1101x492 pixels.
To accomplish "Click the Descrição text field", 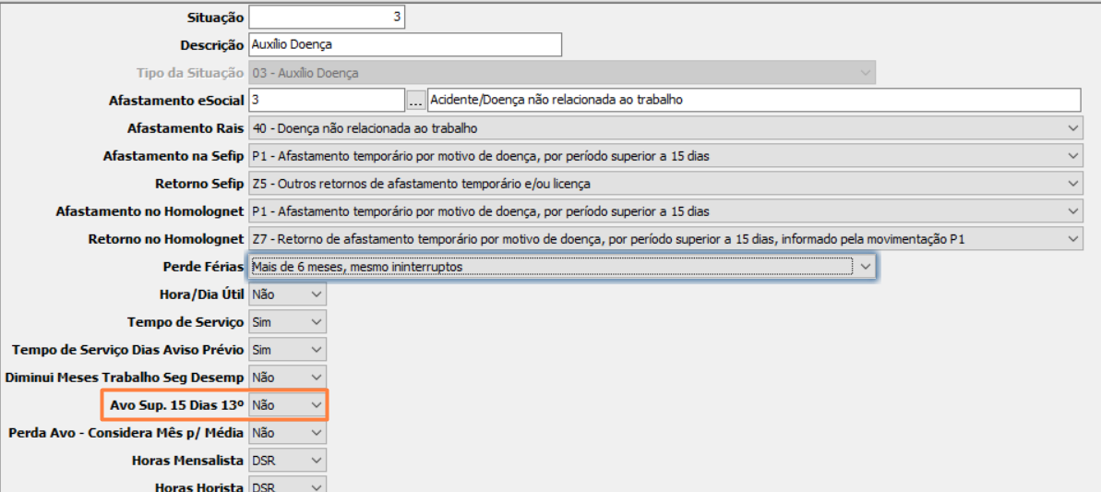I will point(404,45).
